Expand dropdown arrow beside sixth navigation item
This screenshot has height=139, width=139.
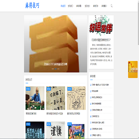point(107,6)
